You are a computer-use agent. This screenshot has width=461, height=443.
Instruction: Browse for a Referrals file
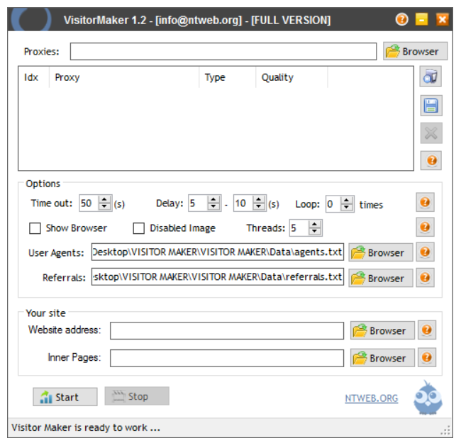pos(381,278)
